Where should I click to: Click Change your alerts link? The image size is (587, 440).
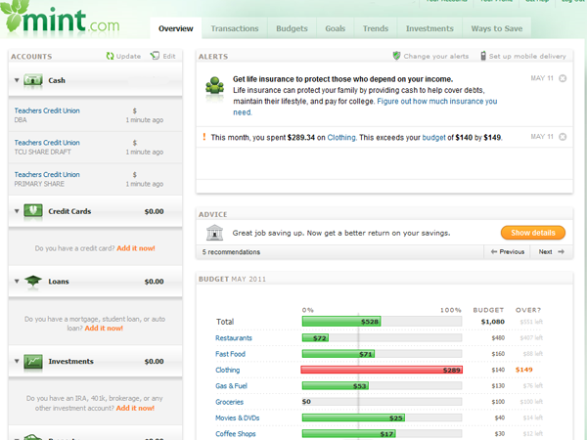point(435,56)
